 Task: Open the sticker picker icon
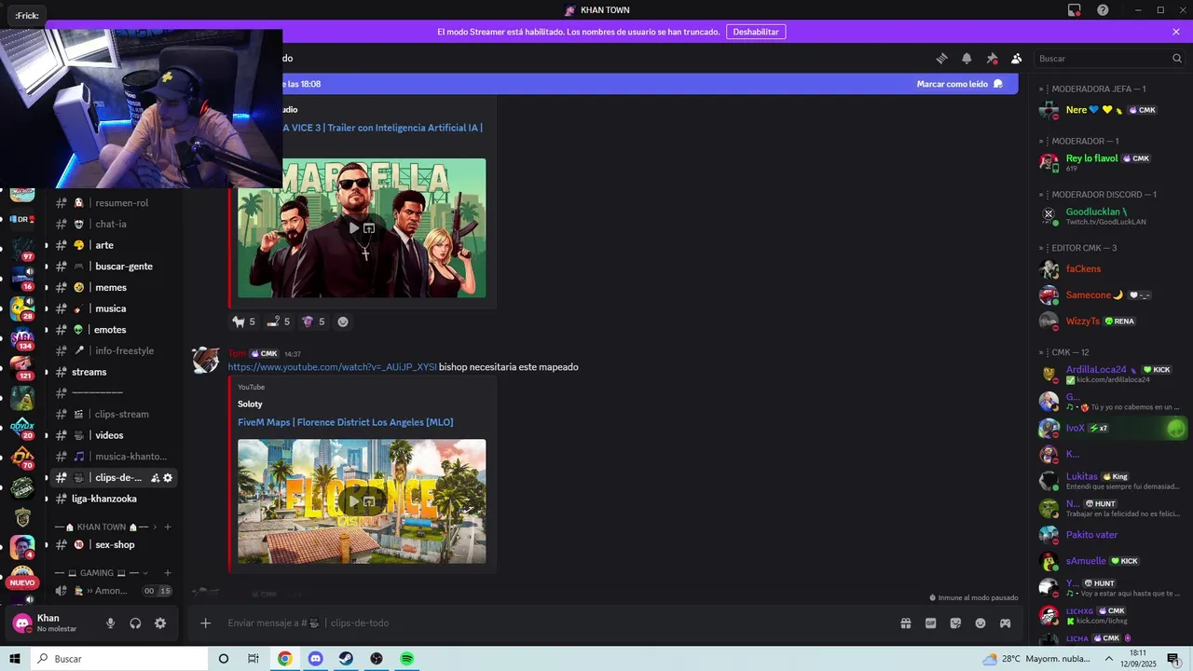pyautogui.click(x=955, y=623)
